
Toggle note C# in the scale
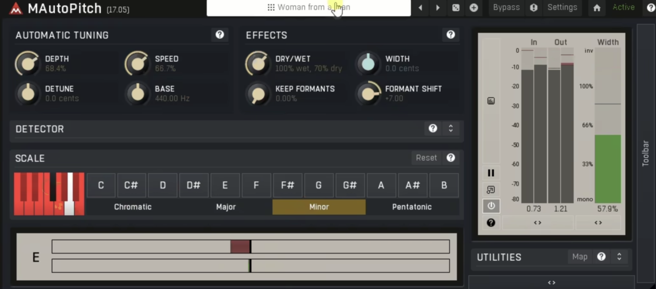[132, 185]
